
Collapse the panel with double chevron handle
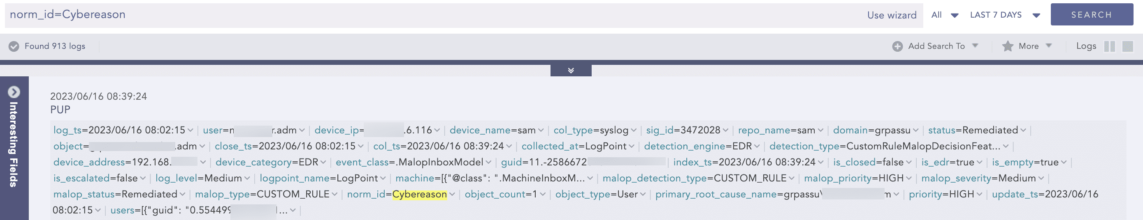coord(571,71)
